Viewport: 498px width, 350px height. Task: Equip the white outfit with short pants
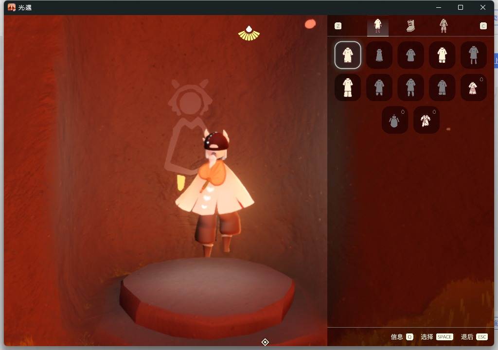coord(442,55)
